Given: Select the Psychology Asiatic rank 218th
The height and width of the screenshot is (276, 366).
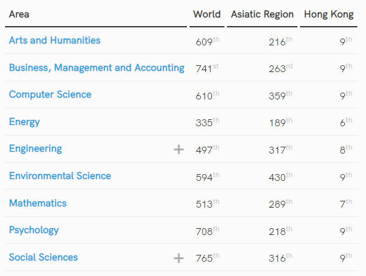Looking at the screenshot, I should pos(281,231).
